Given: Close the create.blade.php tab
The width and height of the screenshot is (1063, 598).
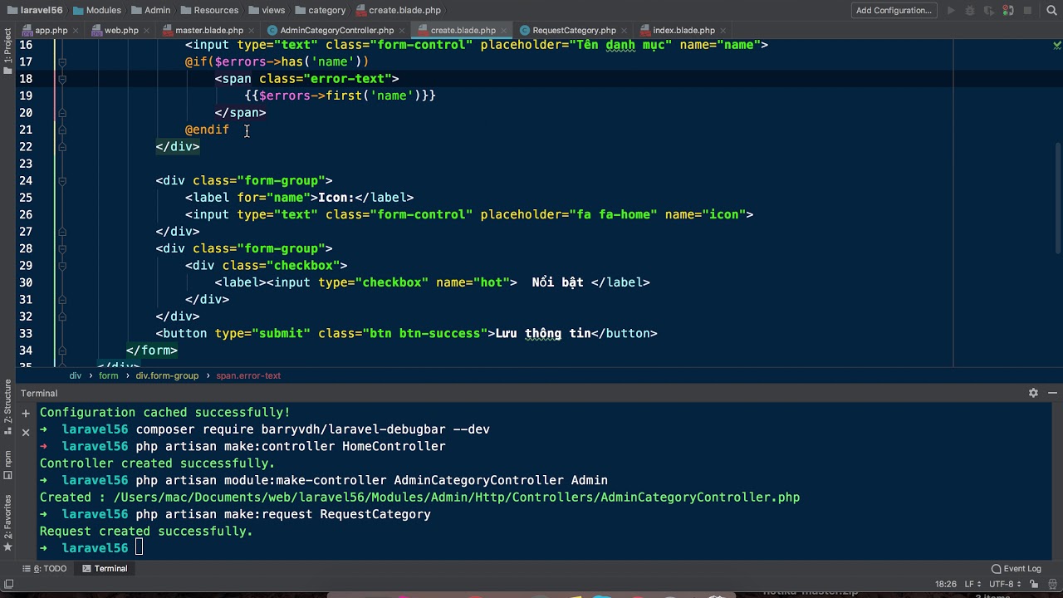Looking at the screenshot, I should (505, 30).
